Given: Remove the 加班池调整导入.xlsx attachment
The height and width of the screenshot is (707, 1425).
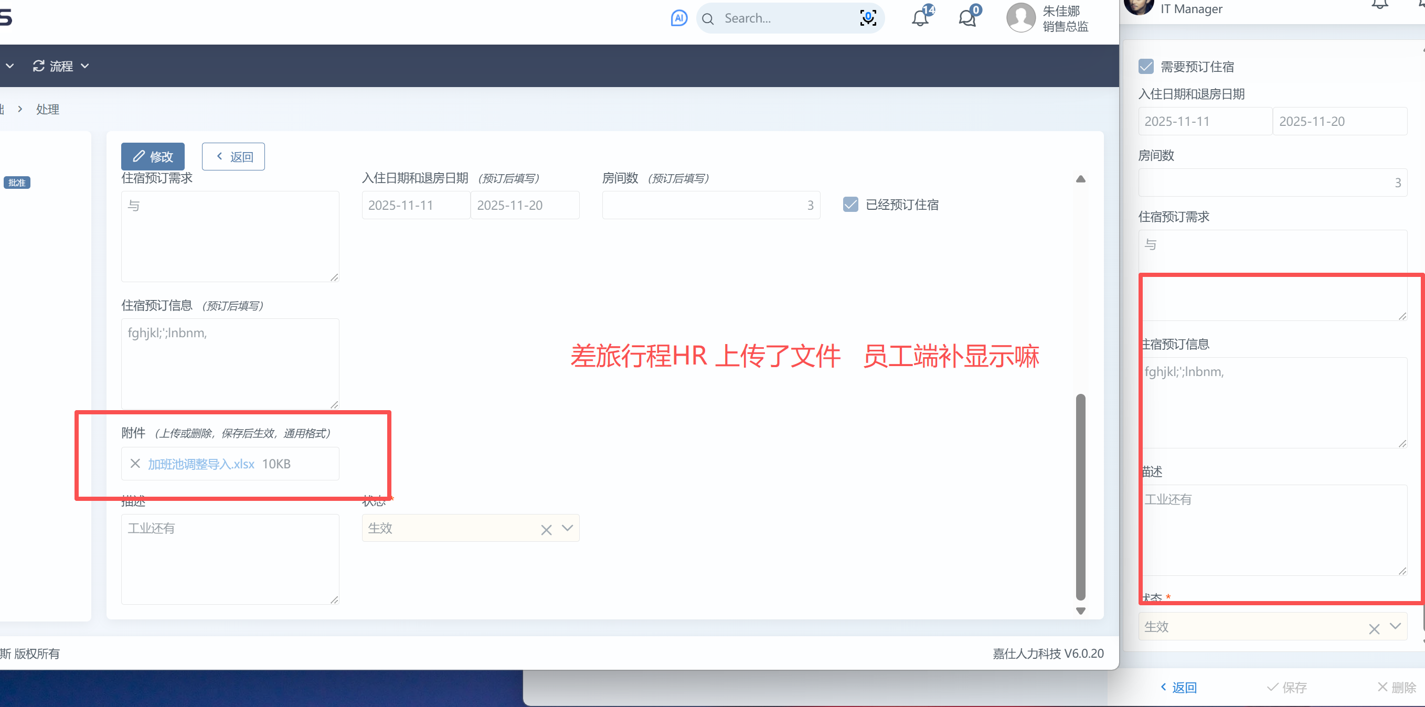Looking at the screenshot, I should click(x=135, y=463).
